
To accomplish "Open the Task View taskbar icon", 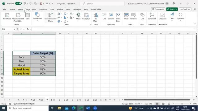I will click(52, 108).
